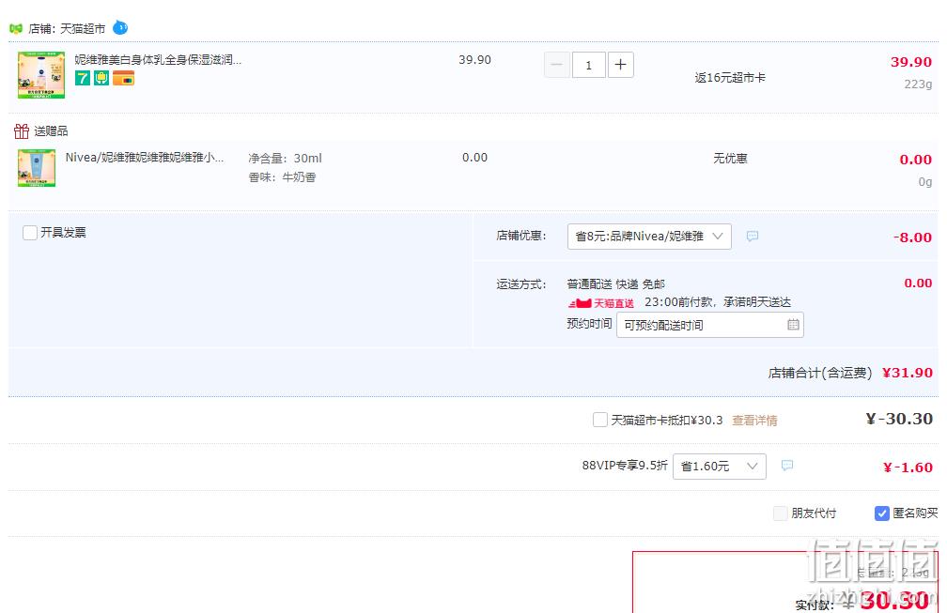Click the -8.00 store discount amount
Viewport: 947px width, 613px height.
(912, 238)
